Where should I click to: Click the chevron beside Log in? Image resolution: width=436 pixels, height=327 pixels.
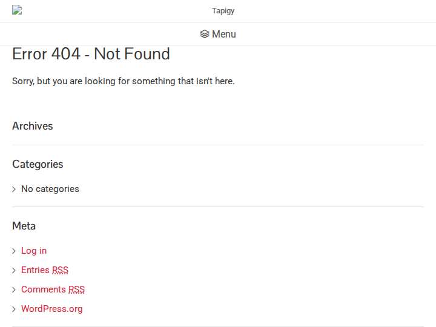coord(14,251)
